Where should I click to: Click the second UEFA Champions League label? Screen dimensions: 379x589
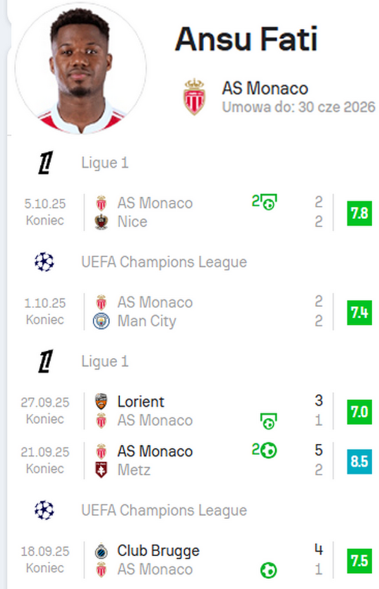click(x=164, y=511)
